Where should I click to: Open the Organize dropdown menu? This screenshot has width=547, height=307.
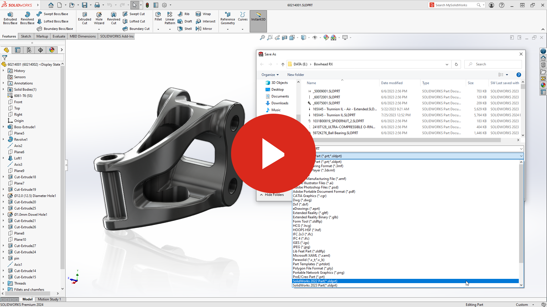pyautogui.click(x=270, y=75)
